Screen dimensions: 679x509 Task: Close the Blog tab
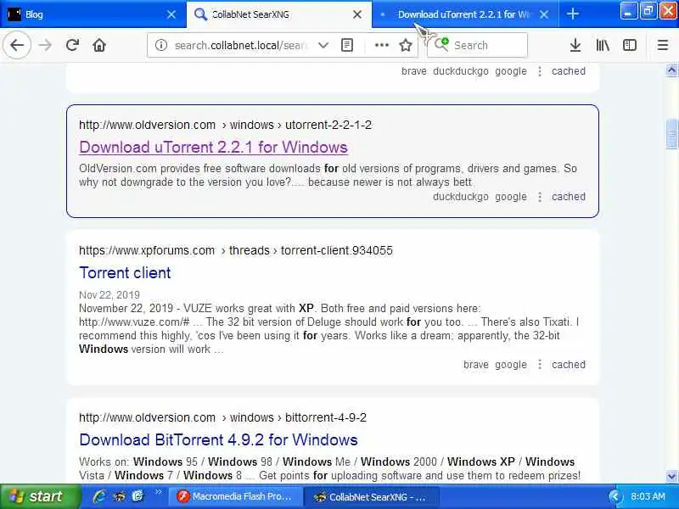click(171, 14)
